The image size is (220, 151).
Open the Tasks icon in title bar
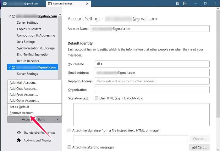click(185, 3)
